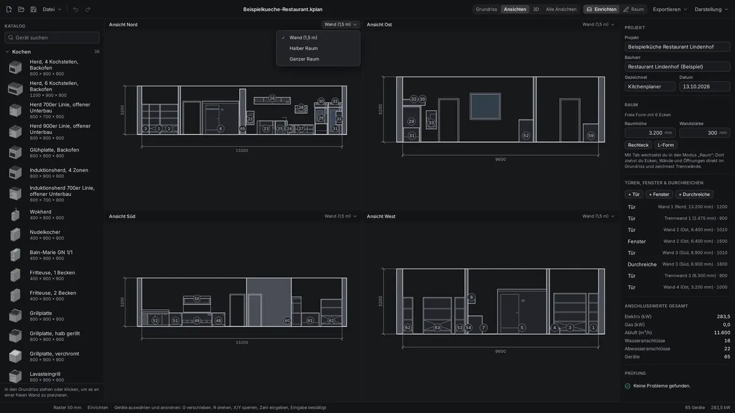
Task: Open the Exportieren dropdown
Action: coord(670,9)
